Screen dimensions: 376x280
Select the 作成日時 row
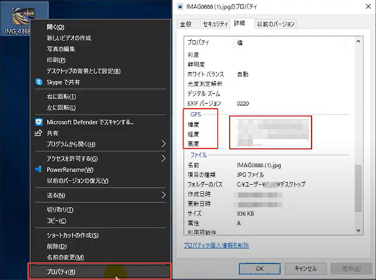point(269,194)
